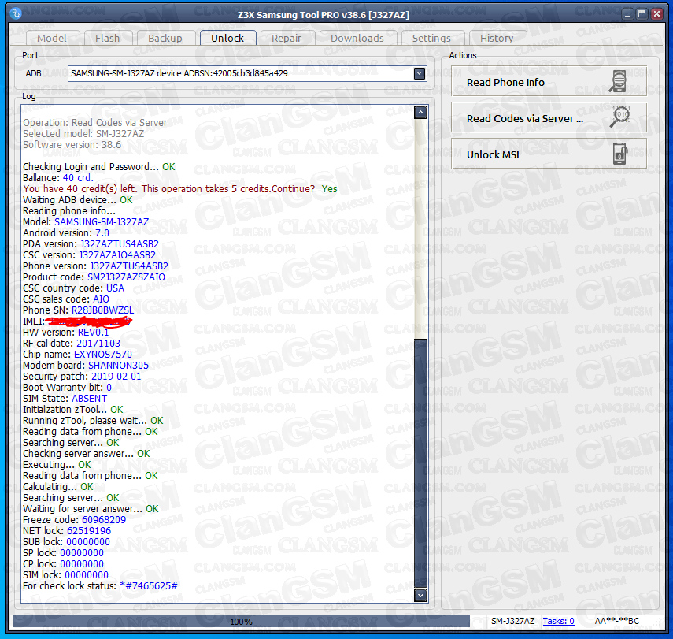Click the Freeze code value 60968209

tap(104, 520)
